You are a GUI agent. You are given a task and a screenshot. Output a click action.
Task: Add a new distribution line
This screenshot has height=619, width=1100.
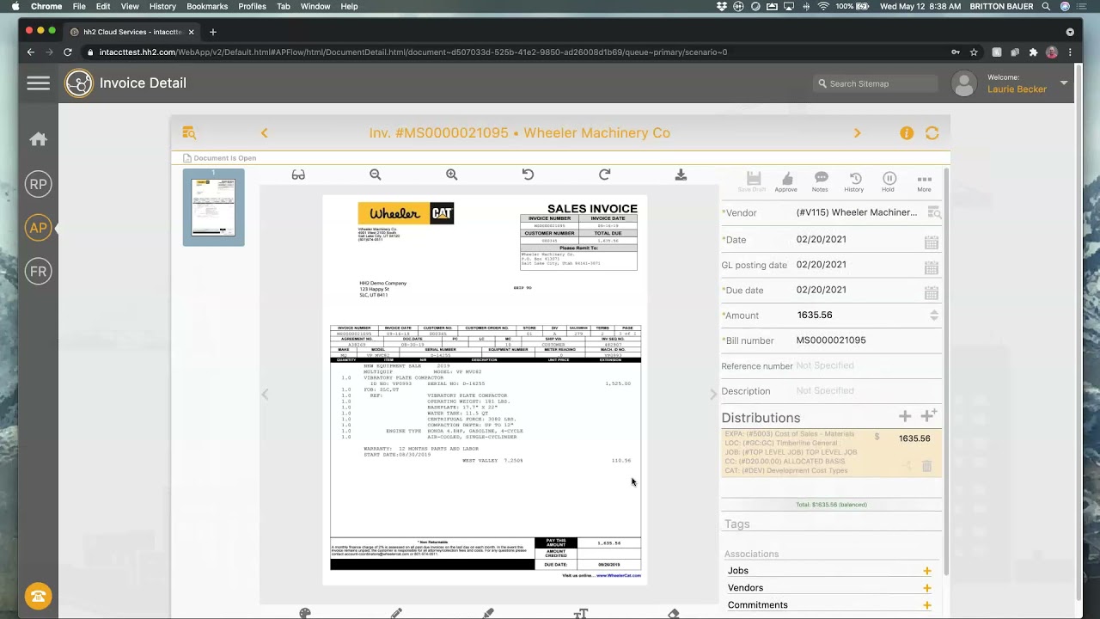tap(905, 416)
